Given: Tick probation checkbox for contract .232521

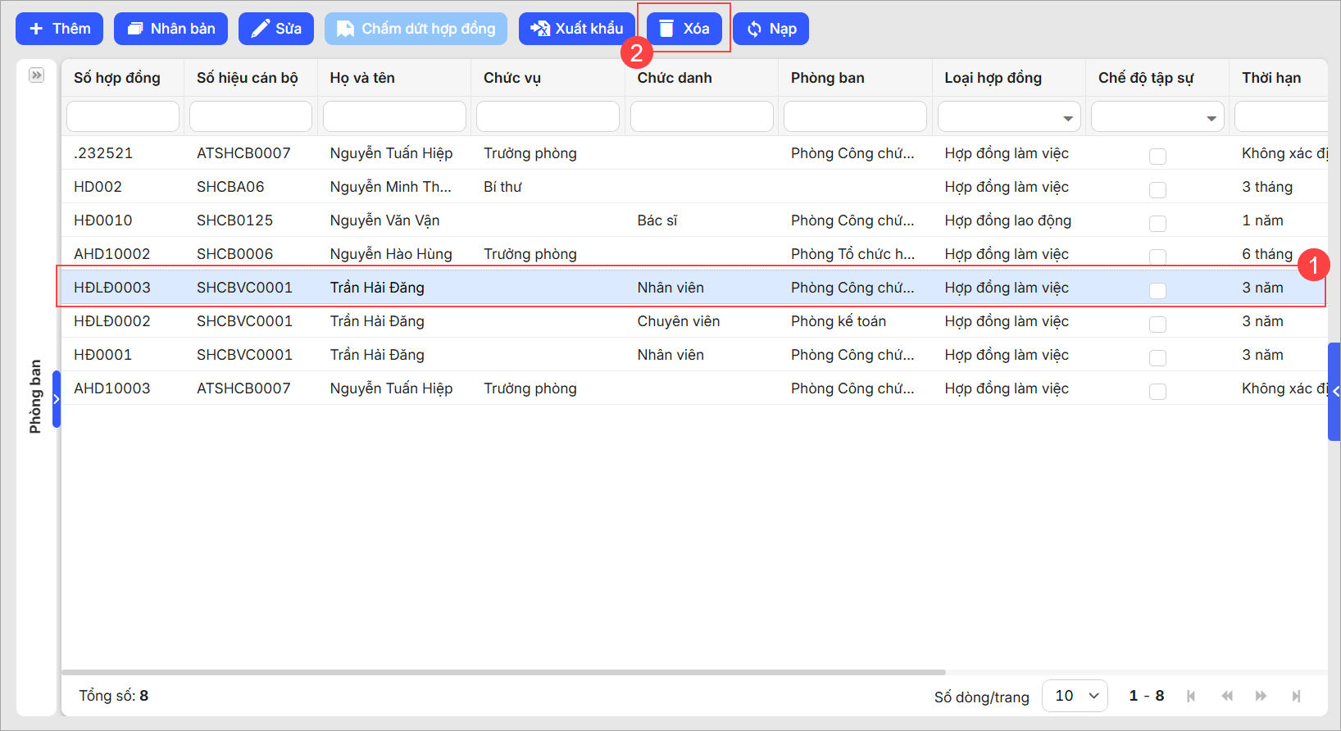Looking at the screenshot, I should (x=1157, y=156).
